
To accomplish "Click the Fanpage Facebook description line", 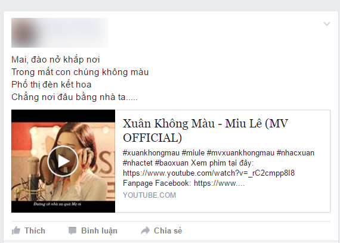I will 184,183.
